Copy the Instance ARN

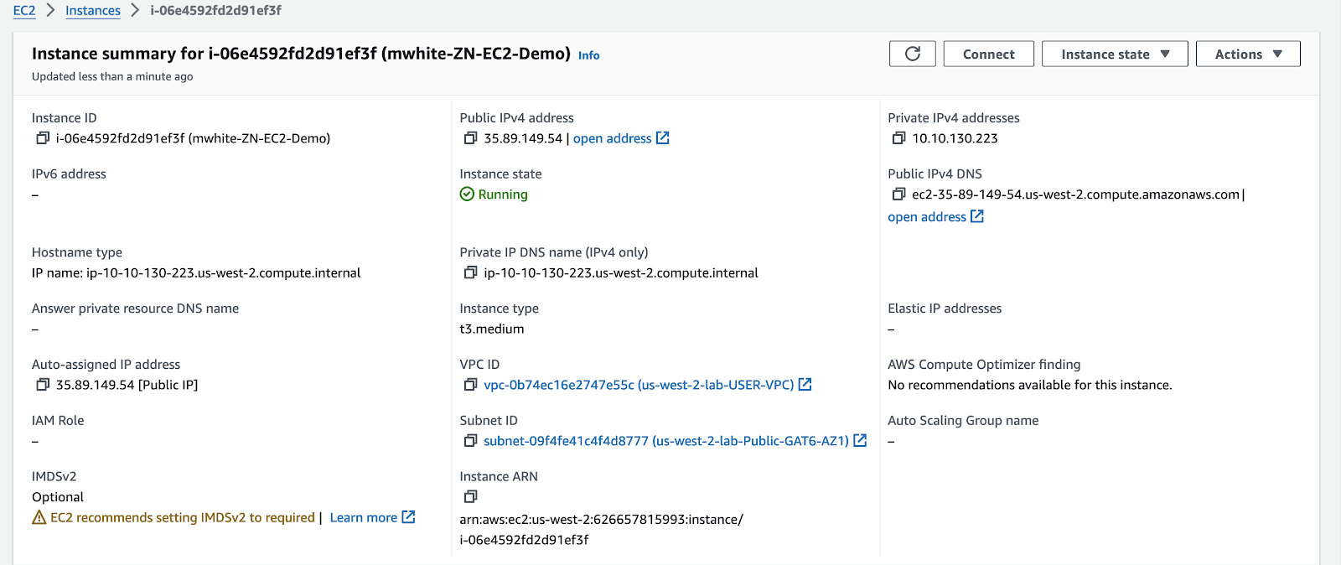470,497
